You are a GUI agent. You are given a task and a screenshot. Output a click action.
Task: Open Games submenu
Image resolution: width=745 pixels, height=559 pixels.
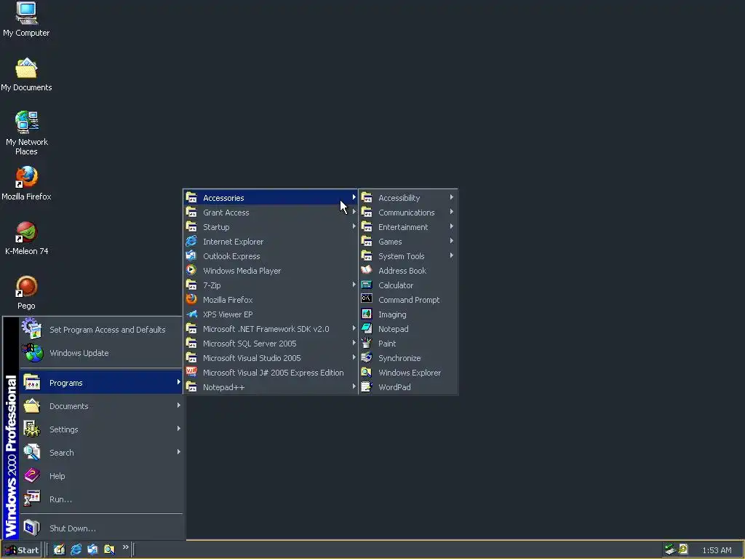tap(408, 242)
